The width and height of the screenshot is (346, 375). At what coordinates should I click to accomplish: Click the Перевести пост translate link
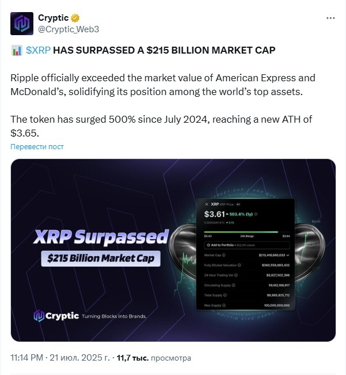pyautogui.click(x=37, y=147)
